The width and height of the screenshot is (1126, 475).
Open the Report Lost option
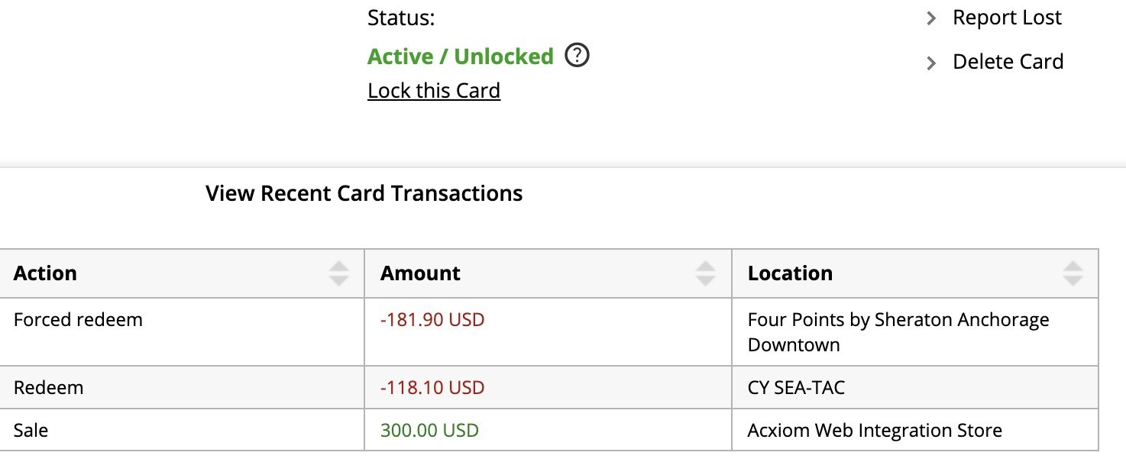1007,18
